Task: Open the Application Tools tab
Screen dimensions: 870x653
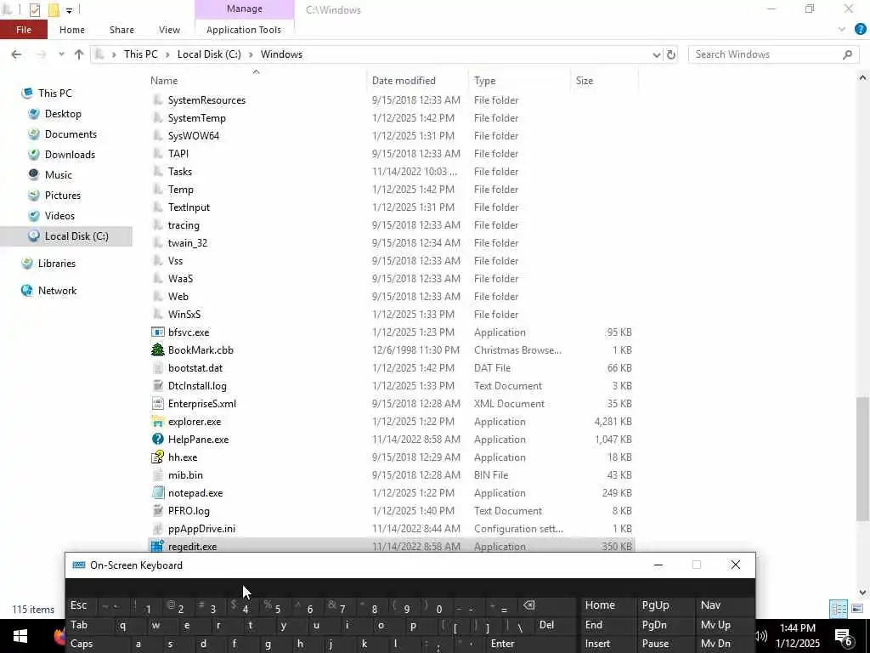Action: (244, 30)
